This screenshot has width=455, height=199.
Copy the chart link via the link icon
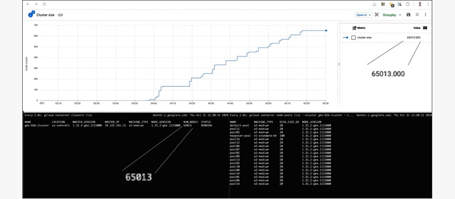(x=60, y=15)
